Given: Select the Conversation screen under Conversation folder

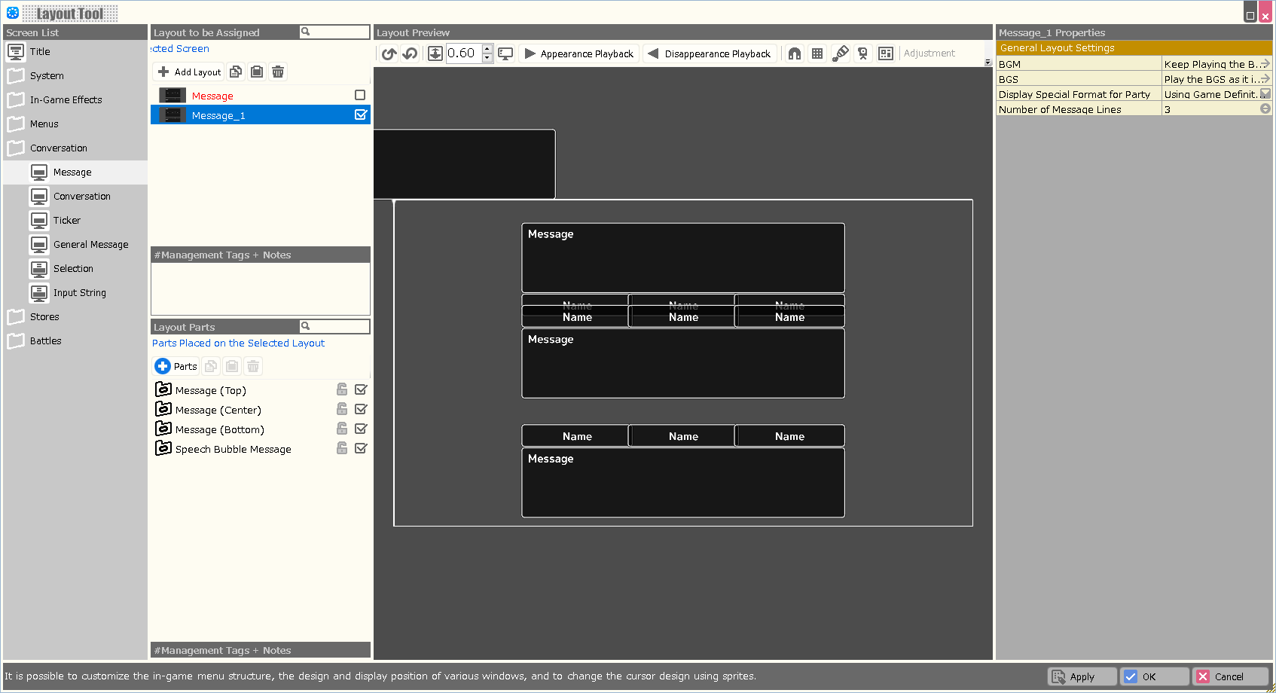Looking at the screenshot, I should tap(82, 197).
